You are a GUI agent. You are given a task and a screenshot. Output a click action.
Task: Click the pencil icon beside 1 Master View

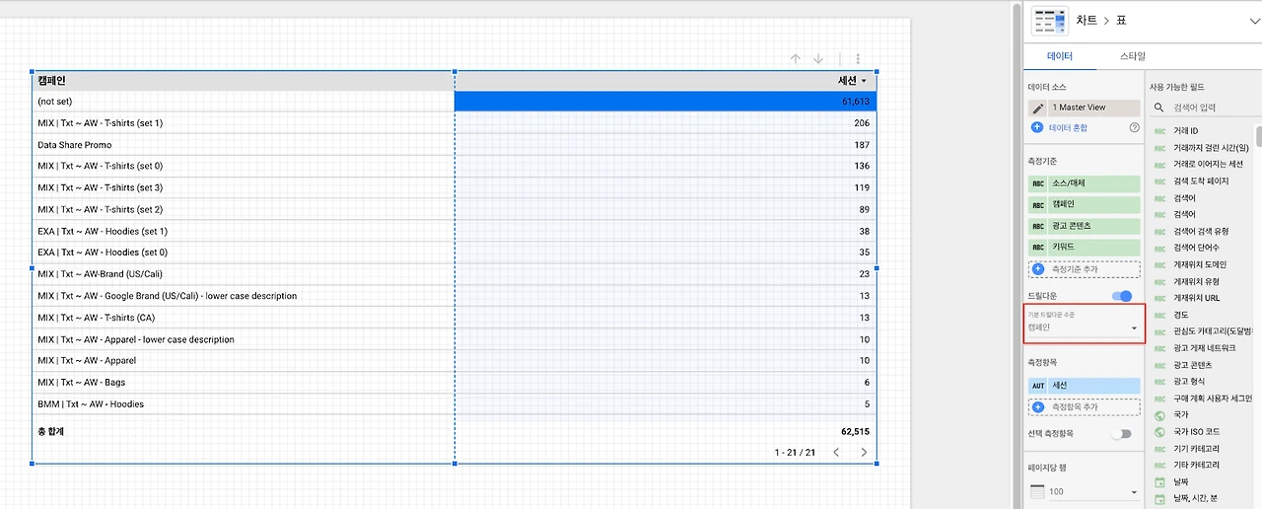[x=1037, y=108]
